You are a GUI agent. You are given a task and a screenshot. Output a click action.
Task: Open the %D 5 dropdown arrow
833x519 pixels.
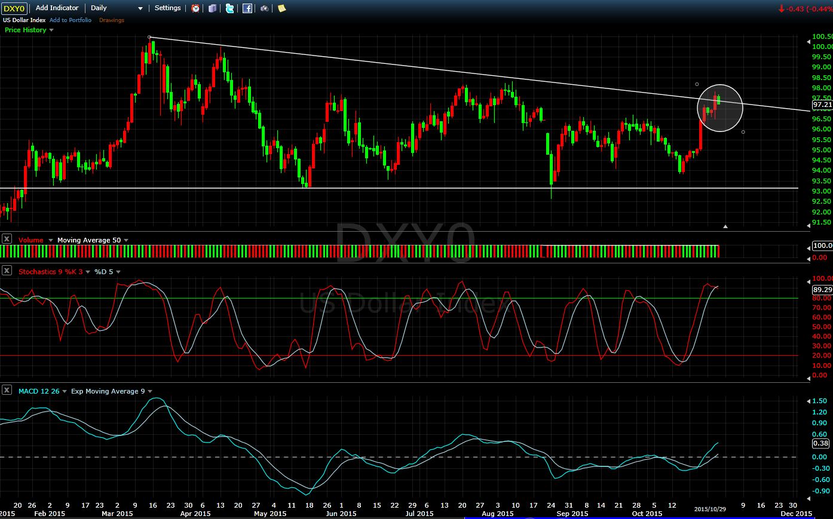click(x=118, y=272)
